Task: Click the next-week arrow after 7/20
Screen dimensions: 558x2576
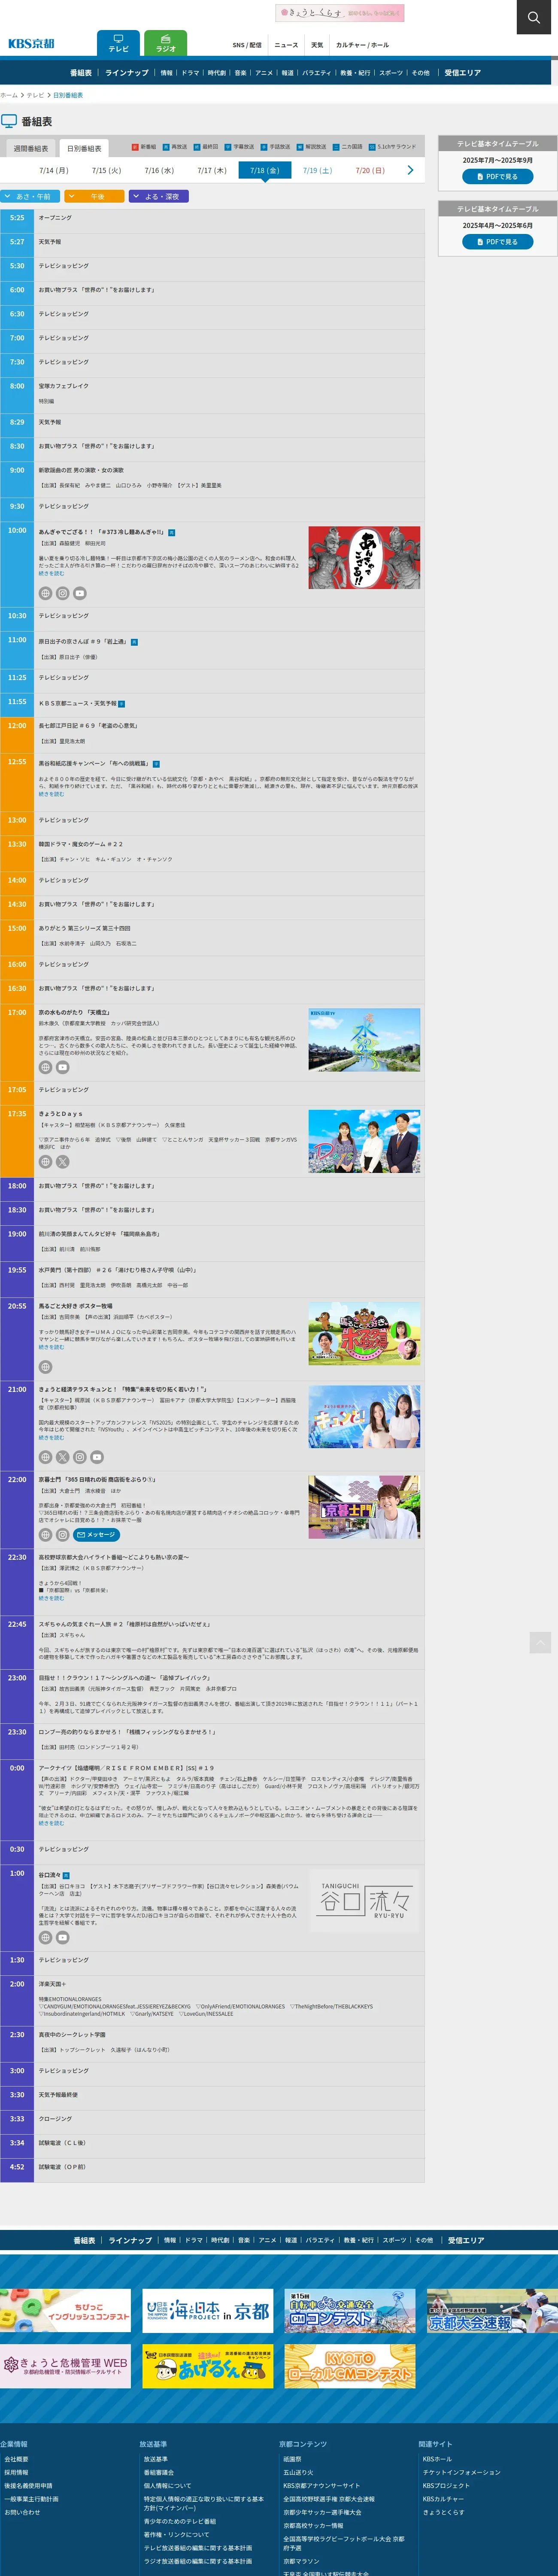Action: coord(410,170)
